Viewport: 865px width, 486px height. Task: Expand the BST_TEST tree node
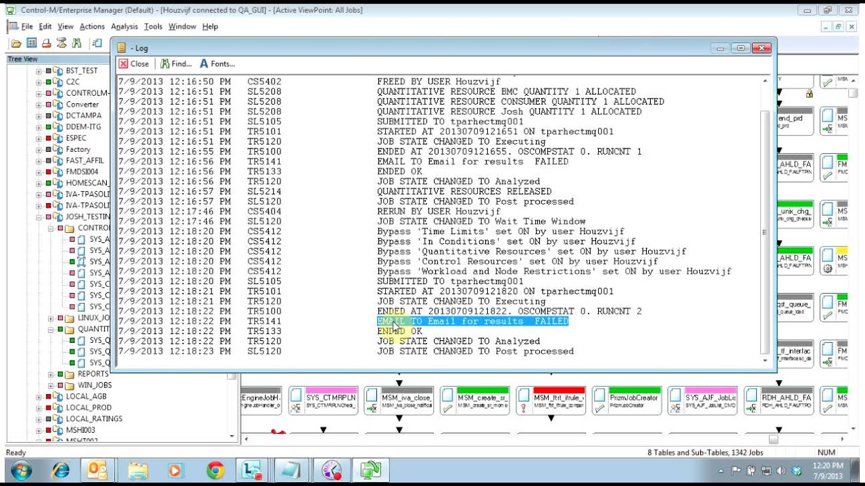pyautogui.click(x=39, y=71)
